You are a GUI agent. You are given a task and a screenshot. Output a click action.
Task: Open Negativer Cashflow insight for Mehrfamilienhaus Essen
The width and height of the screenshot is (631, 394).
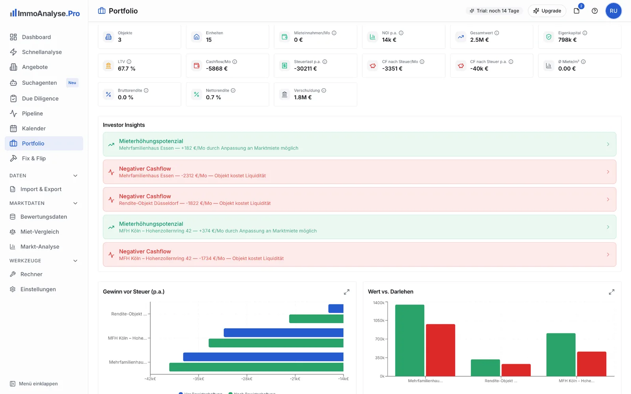(x=359, y=172)
